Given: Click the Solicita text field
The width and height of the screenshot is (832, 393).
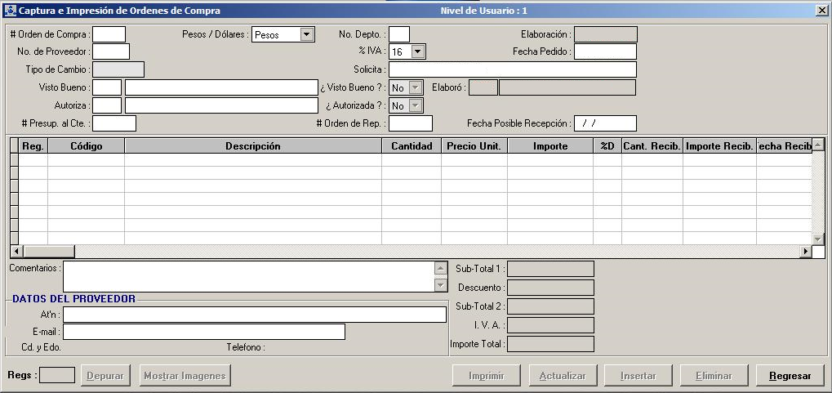Looking at the screenshot, I should pyautogui.click(x=512, y=69).
